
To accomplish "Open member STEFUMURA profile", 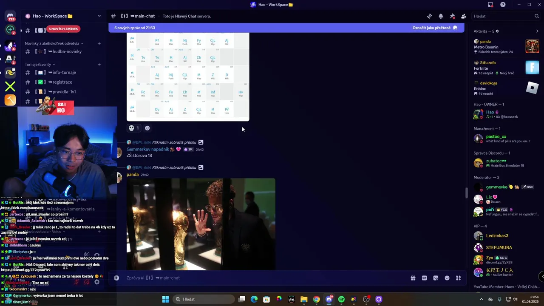I will click(x=506, y=247).
